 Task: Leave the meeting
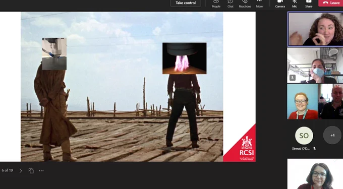tap(331, 3)
